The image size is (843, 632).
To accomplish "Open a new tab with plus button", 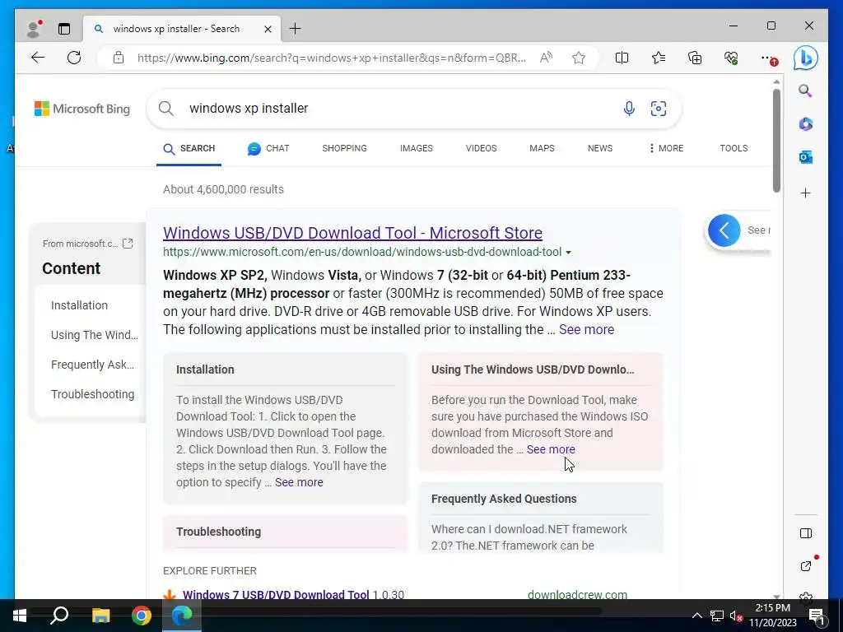I will tap(296, 29).
